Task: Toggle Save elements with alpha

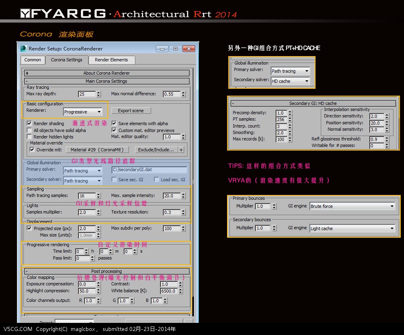Action: tap(114, 124)
